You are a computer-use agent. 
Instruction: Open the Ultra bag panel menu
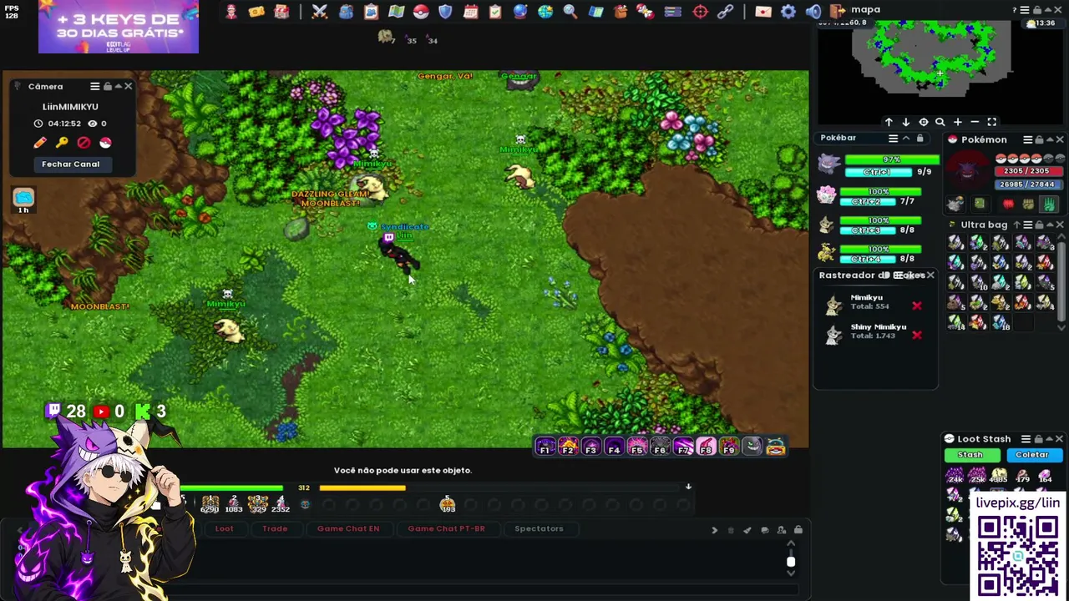click(1027, 225)
